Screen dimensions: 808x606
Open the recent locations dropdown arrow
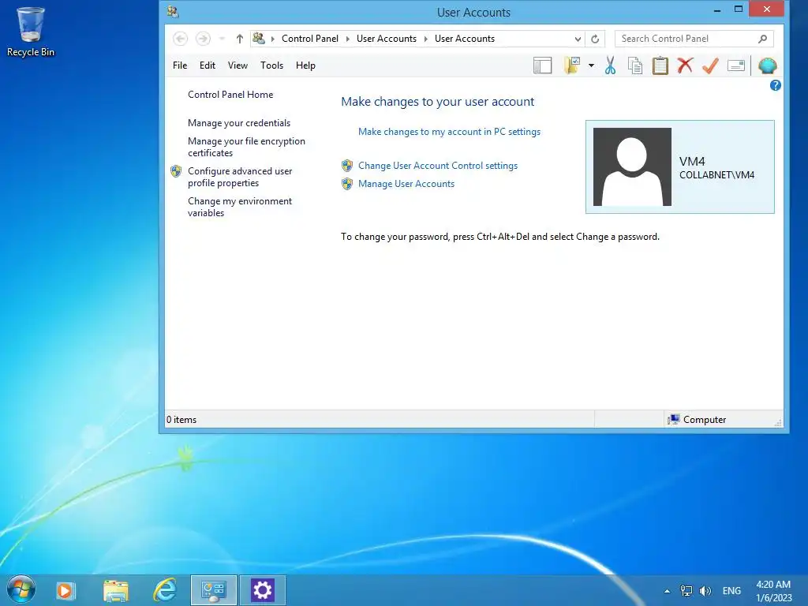point(222,39)
